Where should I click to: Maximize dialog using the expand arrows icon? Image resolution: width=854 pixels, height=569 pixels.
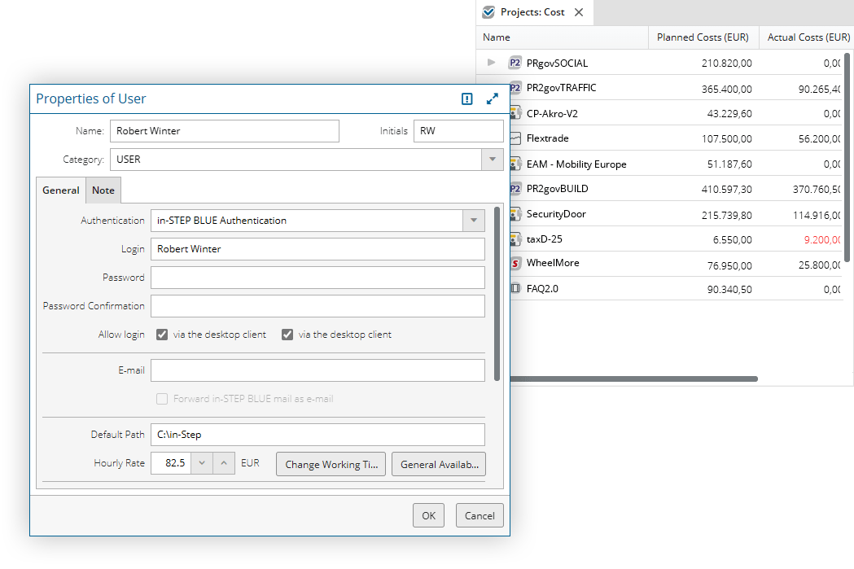492,98
